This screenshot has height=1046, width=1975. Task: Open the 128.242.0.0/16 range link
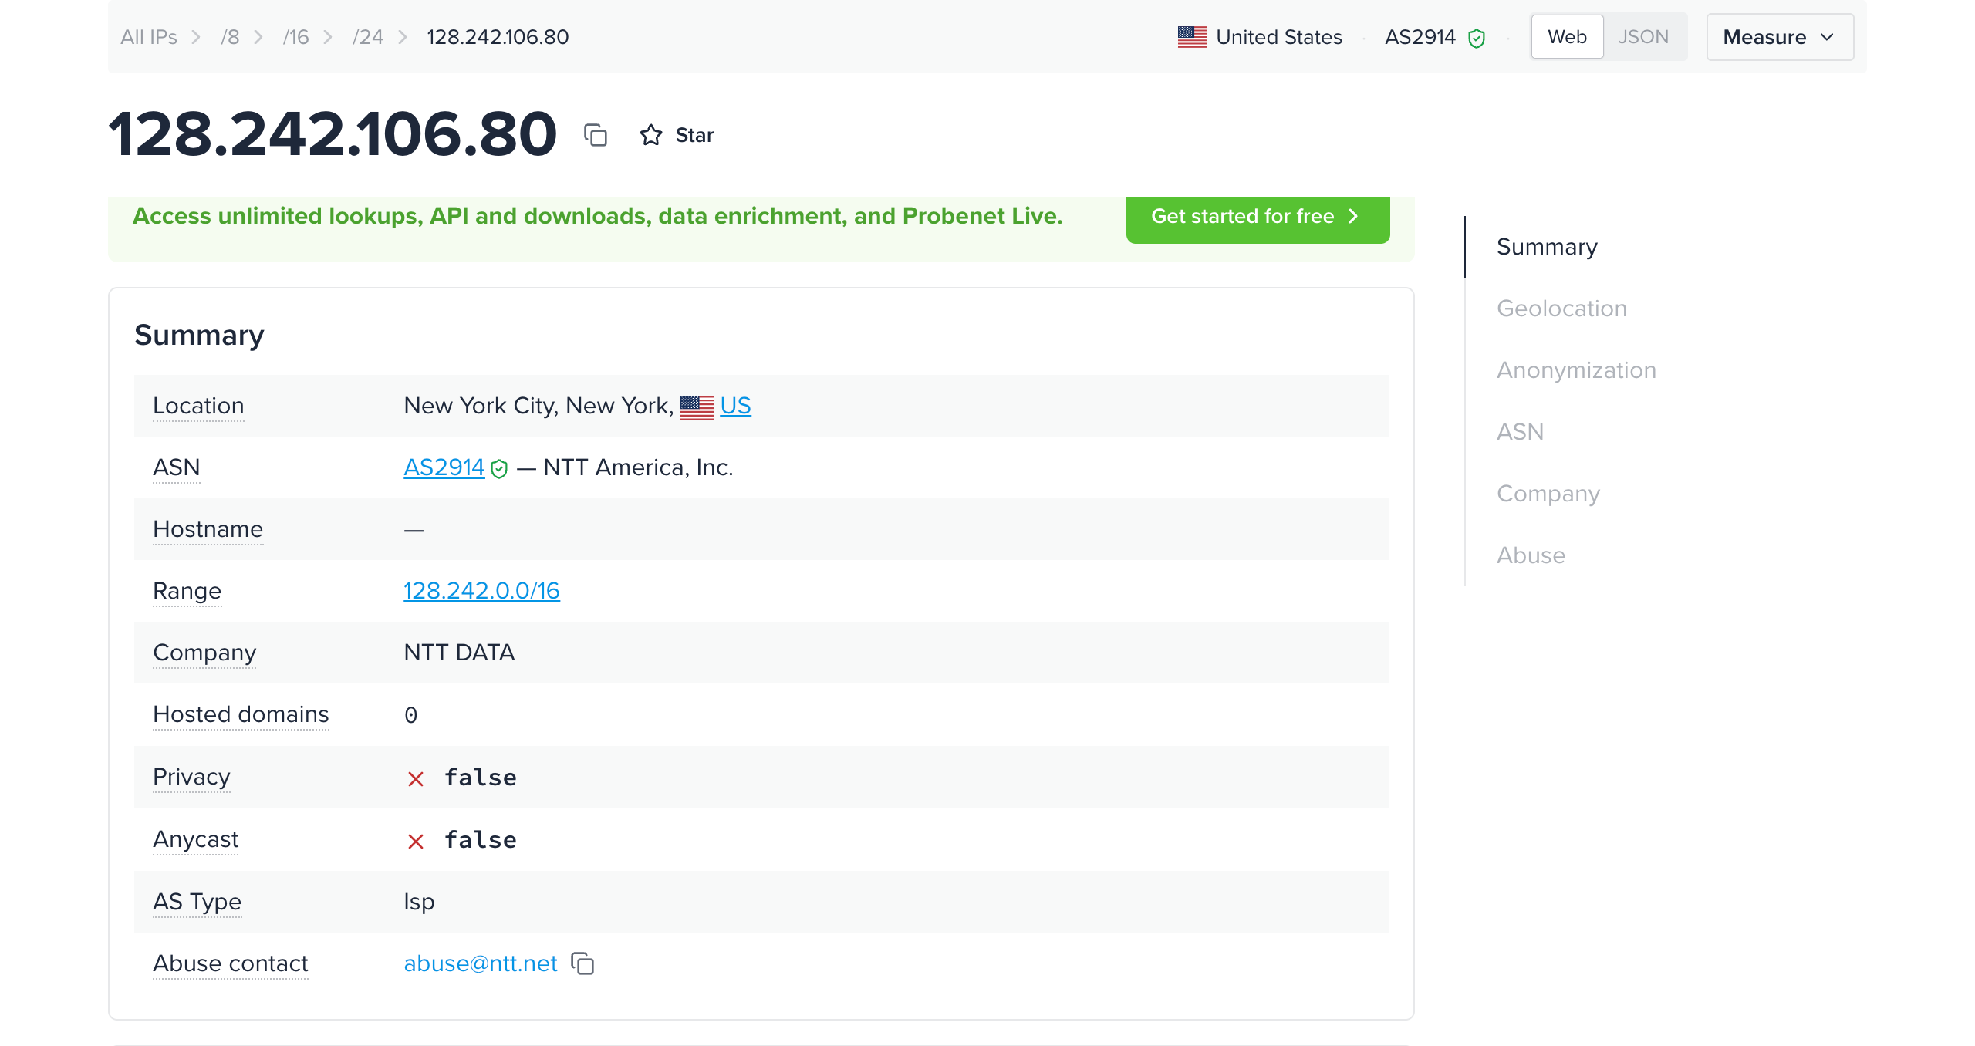click(481, 591)
